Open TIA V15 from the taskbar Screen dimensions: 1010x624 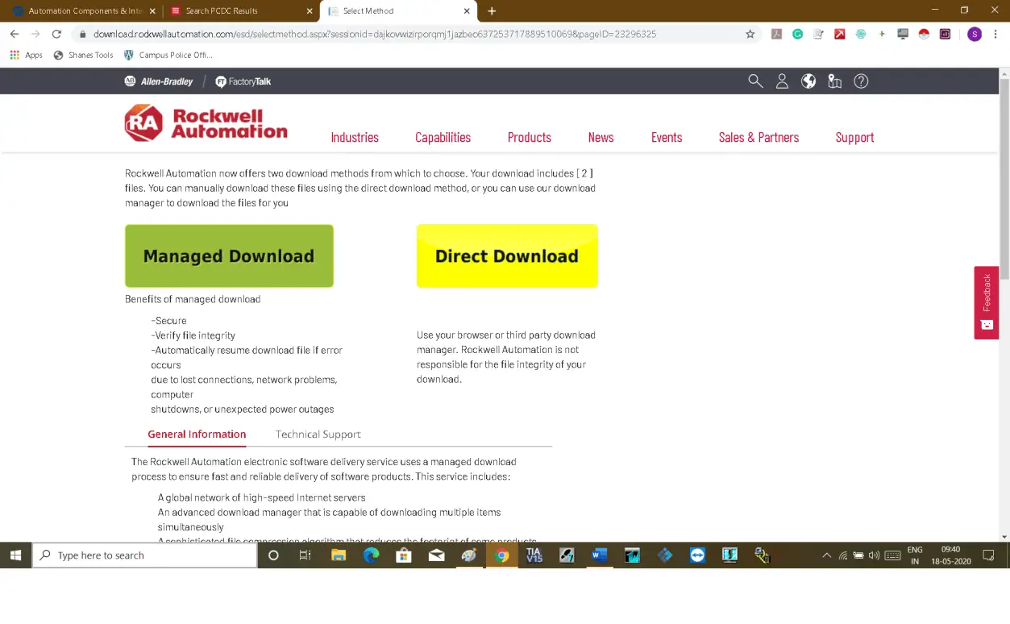click(x=534, y=555)
